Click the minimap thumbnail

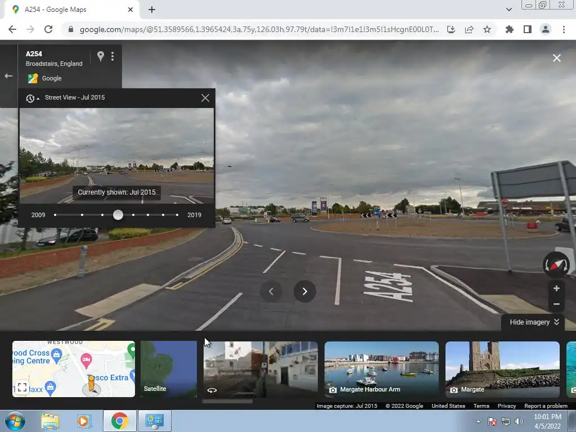point(74,369)
